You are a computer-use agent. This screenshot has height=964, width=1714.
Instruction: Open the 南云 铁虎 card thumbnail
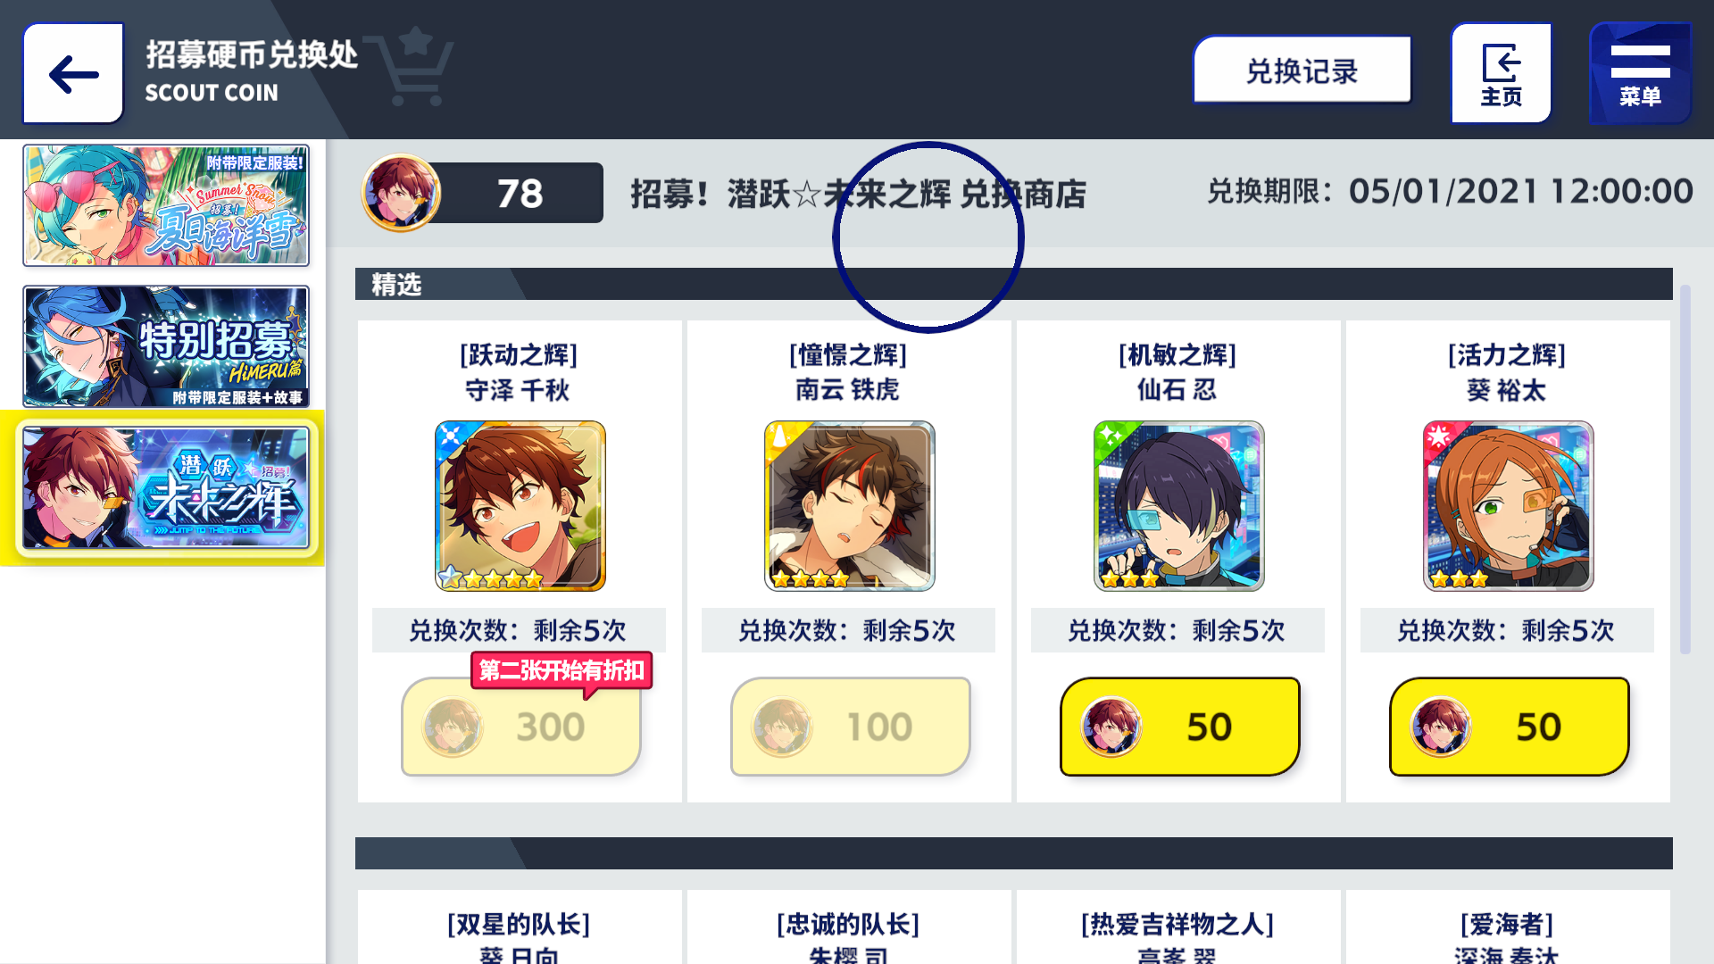pos(850,506)
